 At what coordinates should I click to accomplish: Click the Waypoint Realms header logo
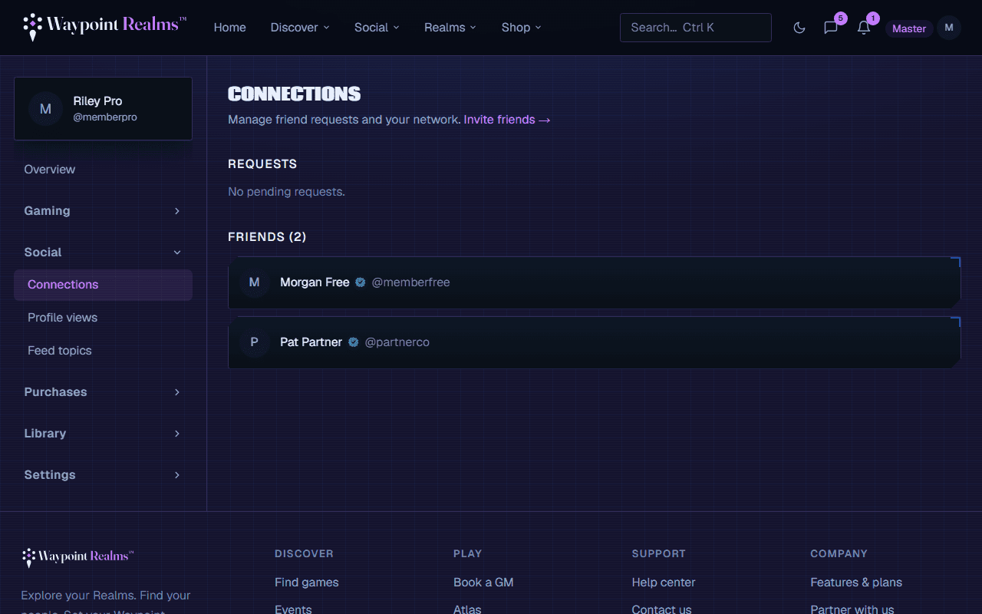pyautogui.click(x=104, y=27)
